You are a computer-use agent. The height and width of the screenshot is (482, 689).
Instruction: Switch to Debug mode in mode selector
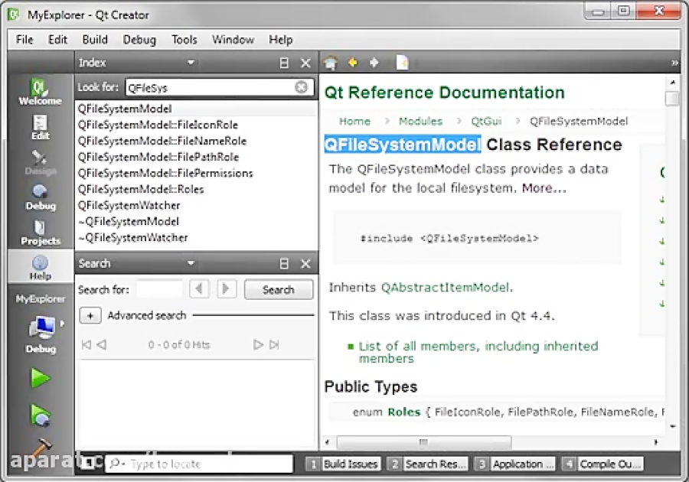pos(40,197)
